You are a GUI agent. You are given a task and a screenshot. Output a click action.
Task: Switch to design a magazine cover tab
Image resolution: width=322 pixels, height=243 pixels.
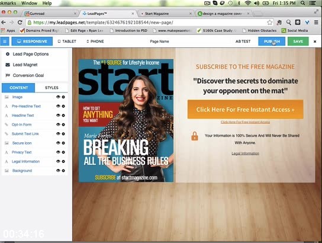click(223, 14)
